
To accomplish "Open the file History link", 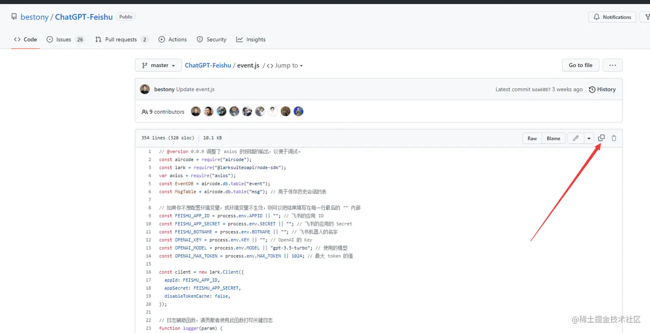I will 602,89.
